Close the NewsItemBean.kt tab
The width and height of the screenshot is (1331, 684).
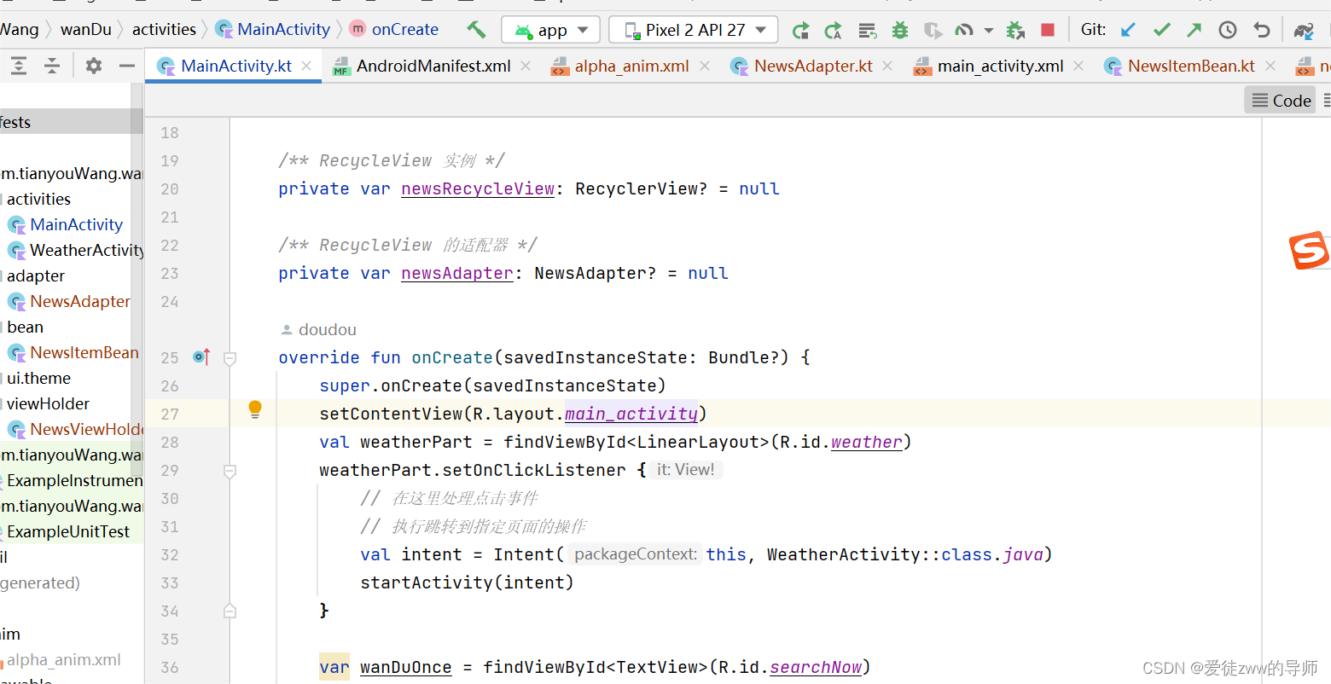[x=1270, y=66]
